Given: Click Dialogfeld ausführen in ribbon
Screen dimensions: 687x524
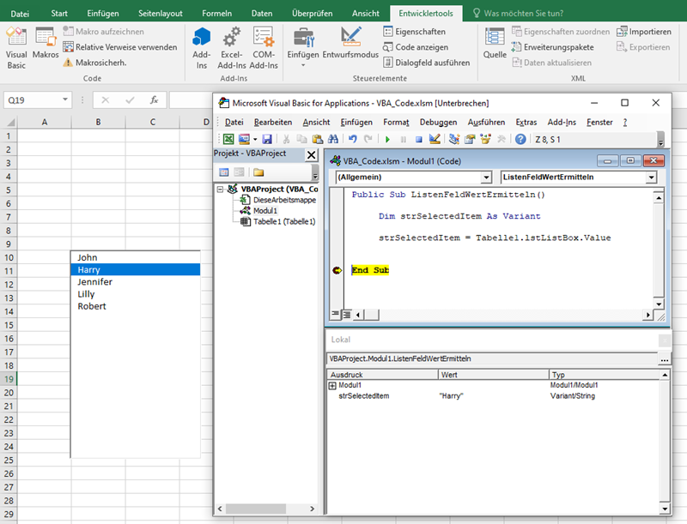Looking at the screenshot, I should [x=427, y=63].
